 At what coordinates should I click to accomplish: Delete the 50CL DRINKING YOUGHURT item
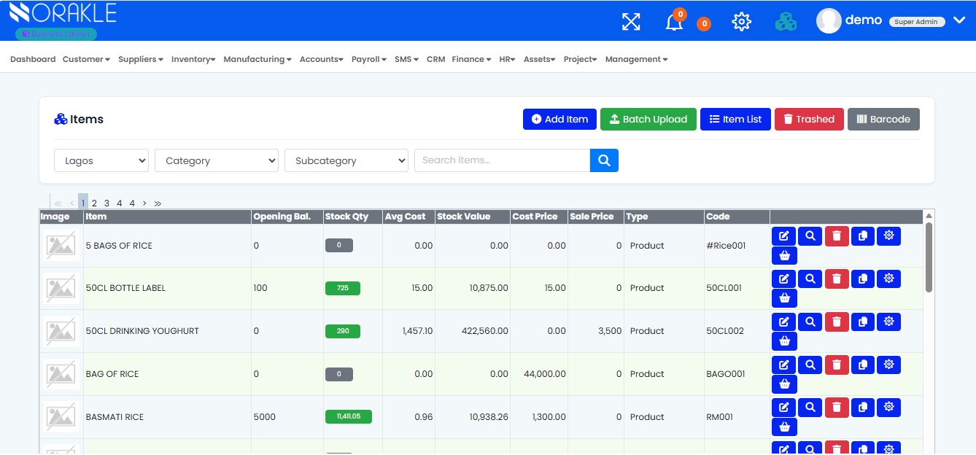[x=837, y=322]
